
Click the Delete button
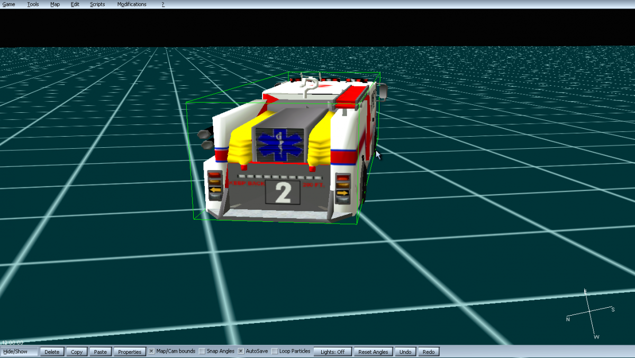(x=52, y=352)
